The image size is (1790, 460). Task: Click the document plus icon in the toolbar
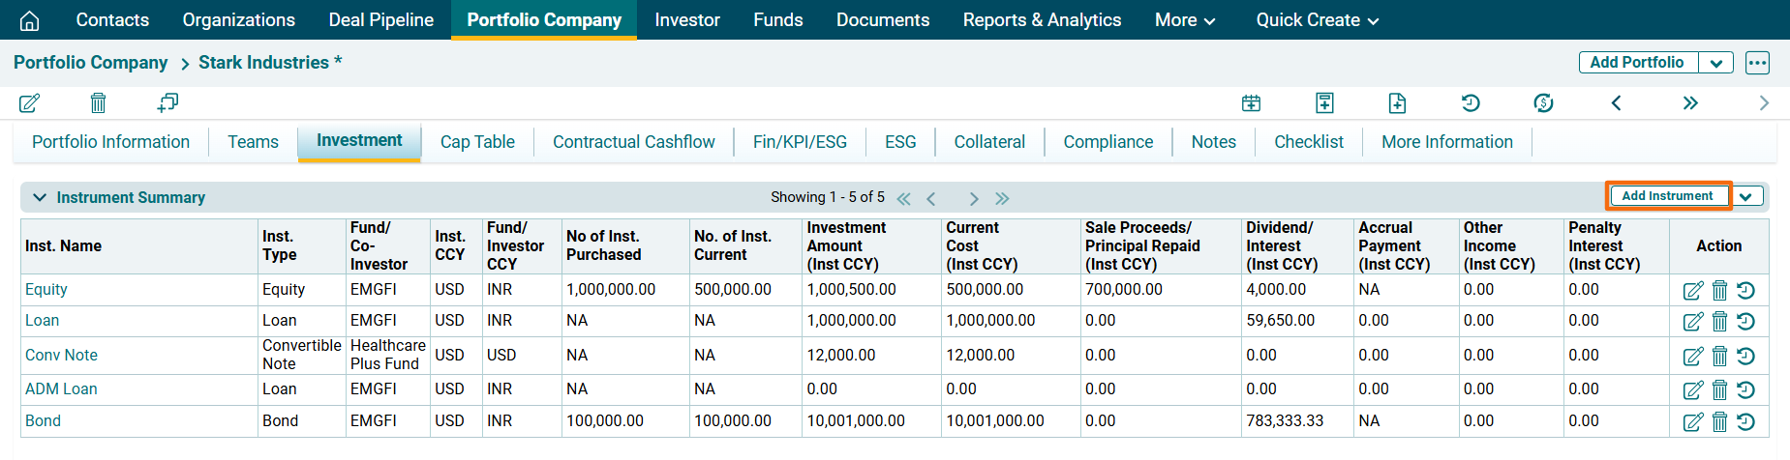pos(1397,102)
